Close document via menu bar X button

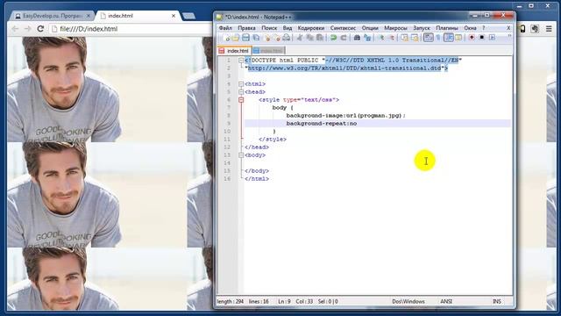click(x=508, y=28)
